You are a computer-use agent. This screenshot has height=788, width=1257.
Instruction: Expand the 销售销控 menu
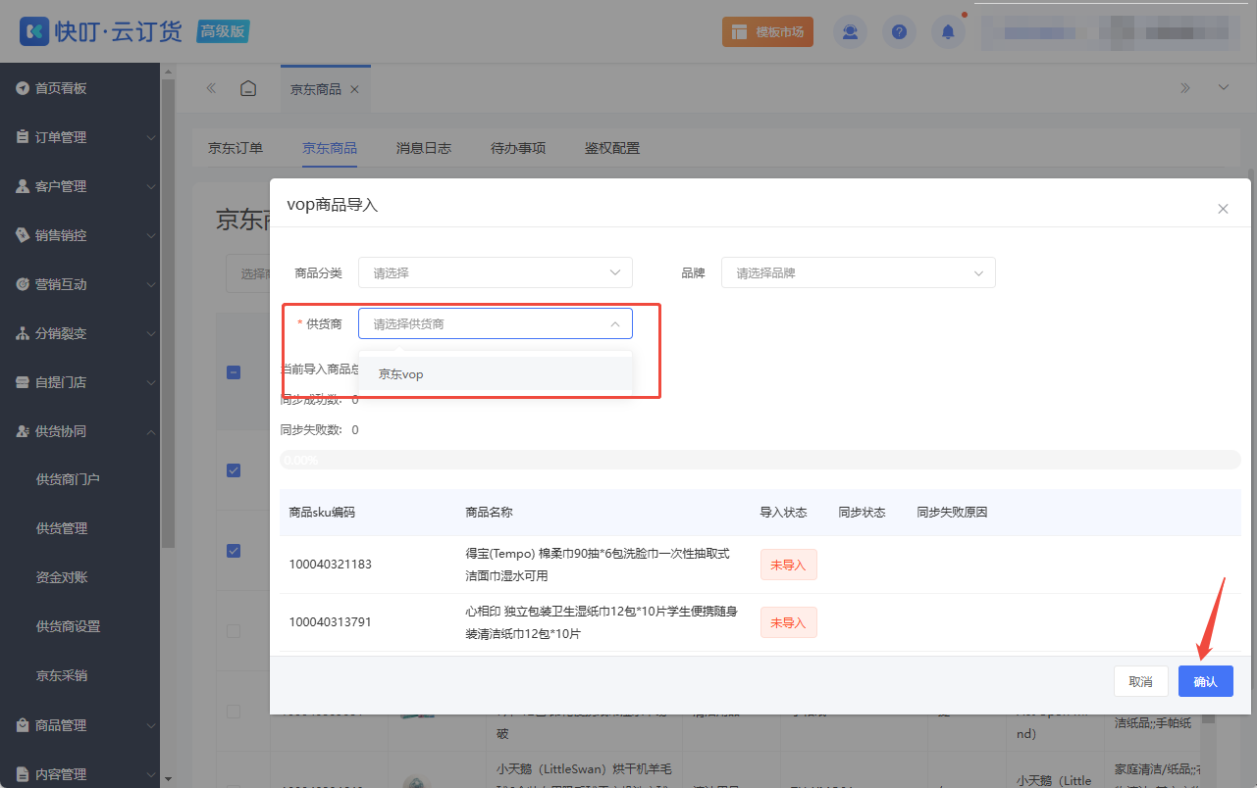[151, 236]
